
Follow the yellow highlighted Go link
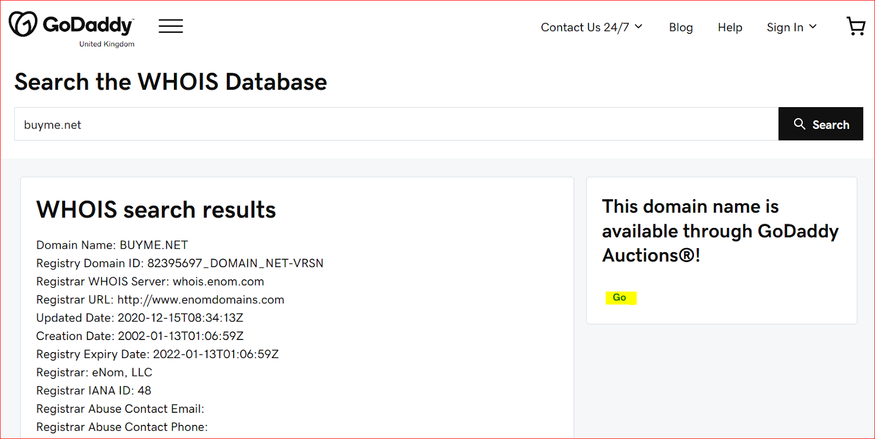621,297
